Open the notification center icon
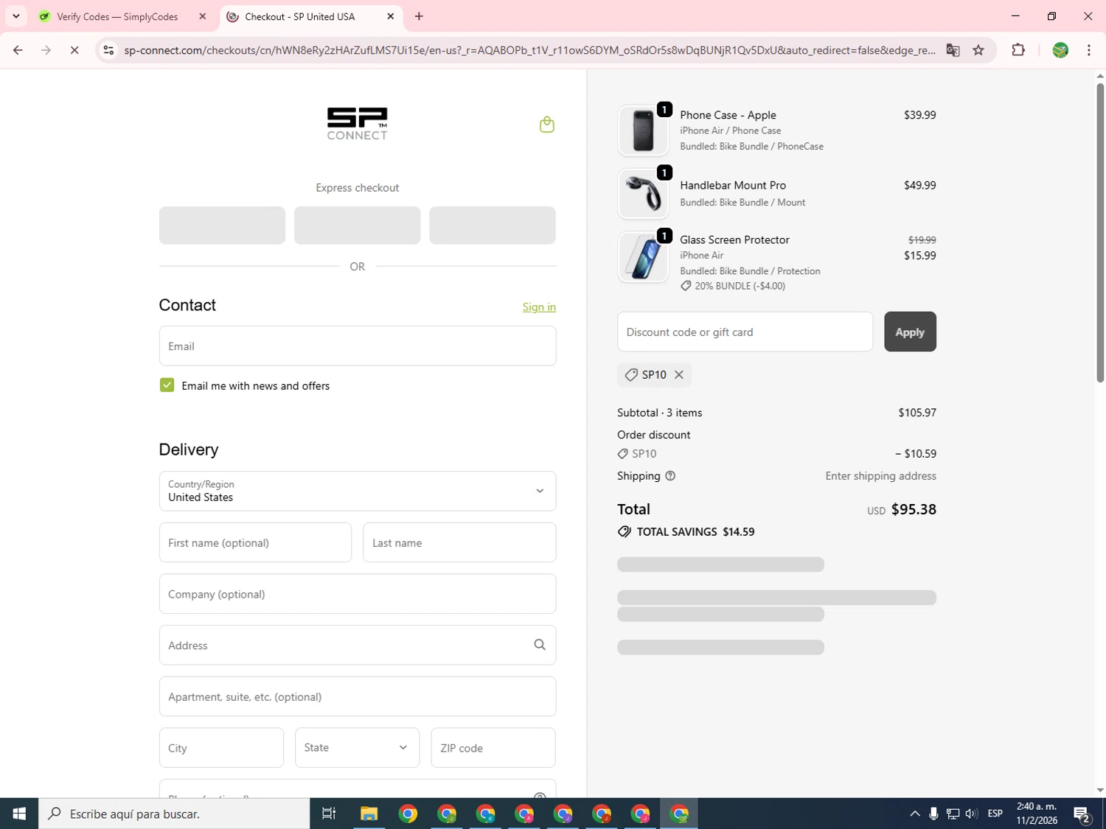Image resolution: width=1106 pixels, height=829 pixels. 1082,814
